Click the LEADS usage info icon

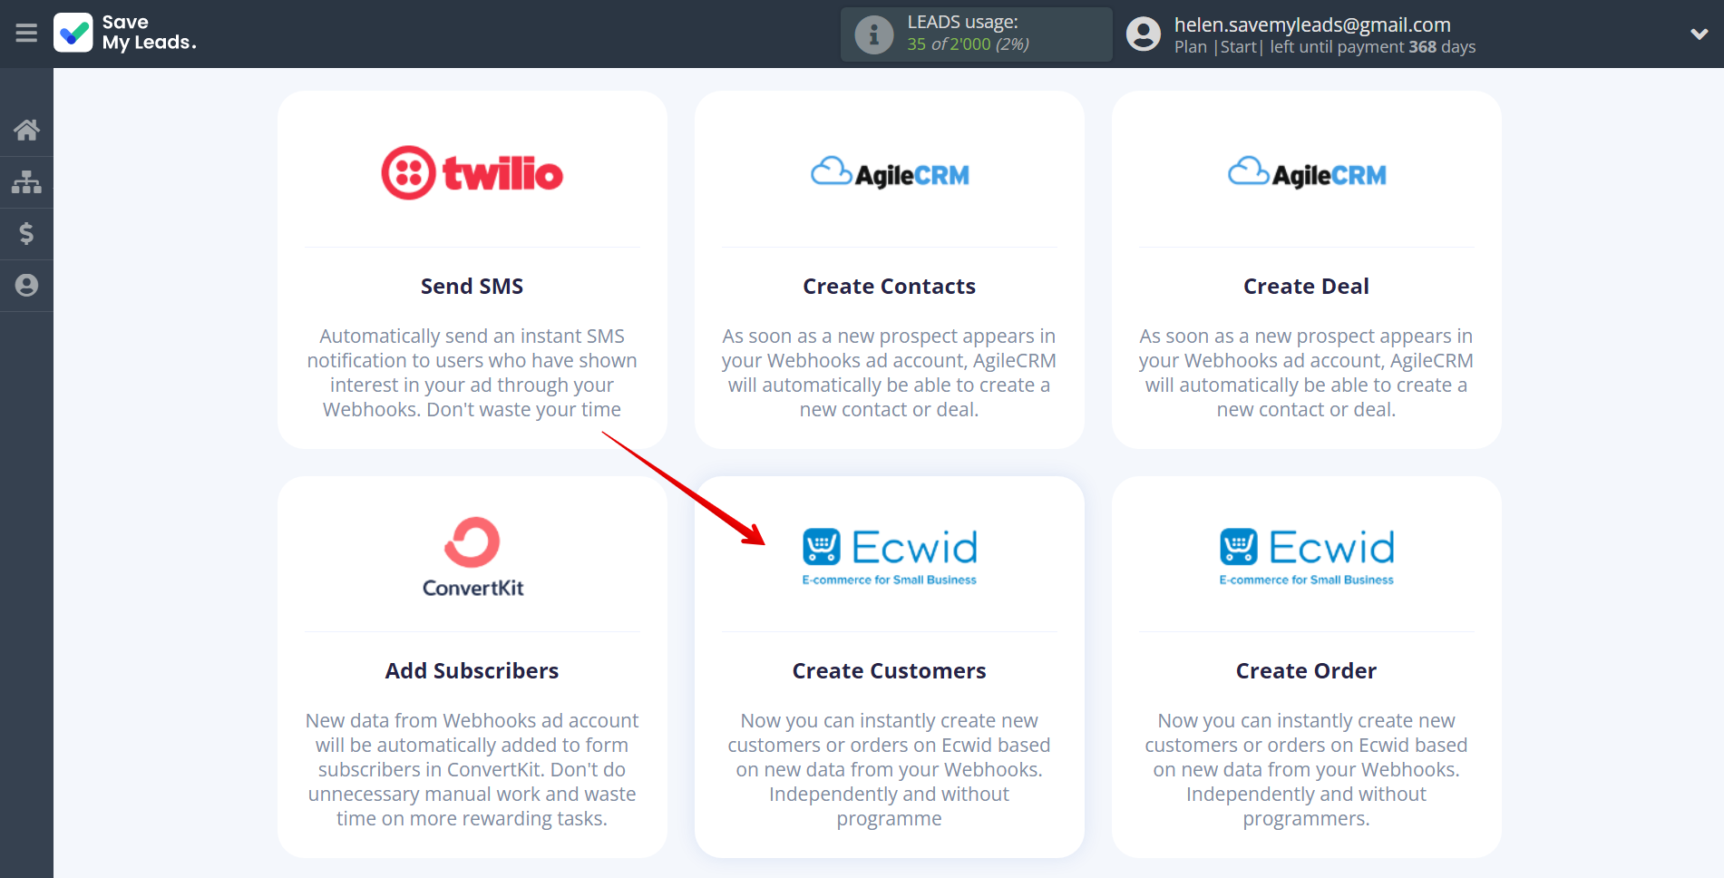click(x=874, y=34)
